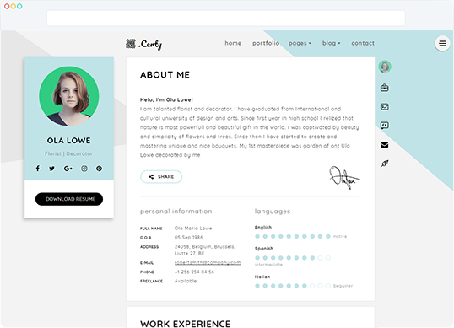Select the feather blog icon in side navigation
Viewport: 454px width, 328px height.
click(385, 164)
